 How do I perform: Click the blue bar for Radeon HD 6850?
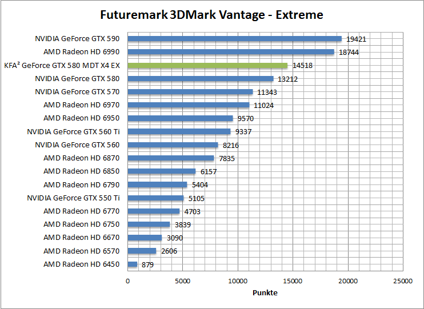coord(162,171)
